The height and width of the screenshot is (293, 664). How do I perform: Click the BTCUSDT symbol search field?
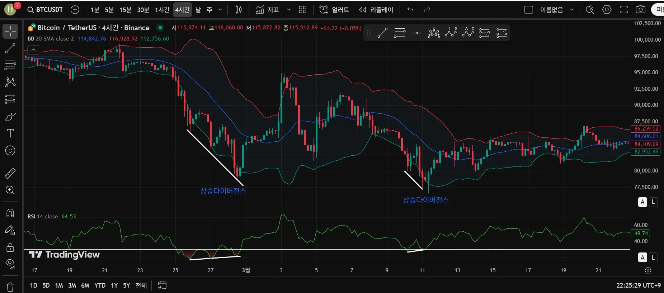[45, 10]
